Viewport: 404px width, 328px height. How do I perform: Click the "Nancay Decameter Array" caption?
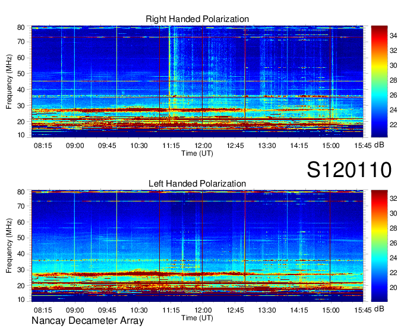(x=87, y=321)
